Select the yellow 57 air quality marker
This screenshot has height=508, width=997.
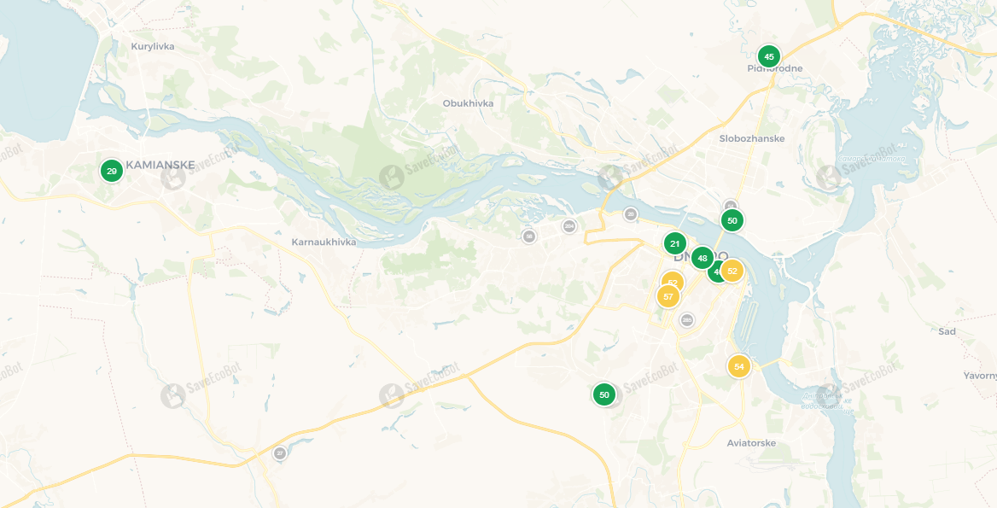[668, 297]
